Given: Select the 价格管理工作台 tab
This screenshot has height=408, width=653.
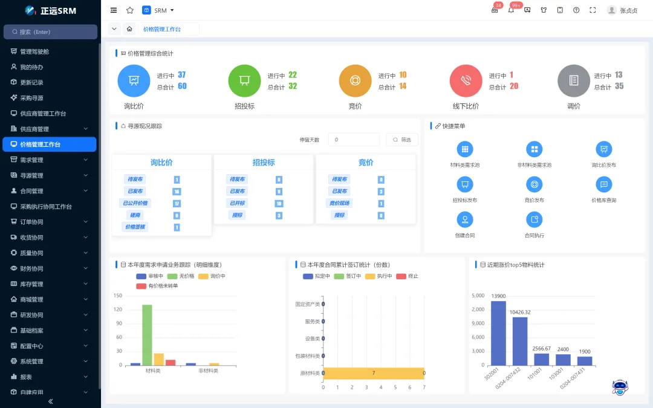Looking at the screenshot, I should [x=162, y=29].
